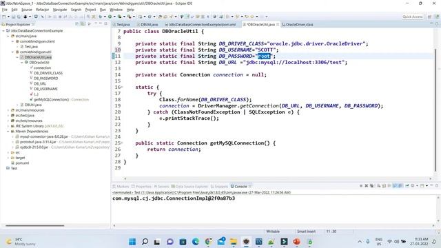Minimize the Project Explorer view
Screen dimensions: 441x248
click(101, 24)
